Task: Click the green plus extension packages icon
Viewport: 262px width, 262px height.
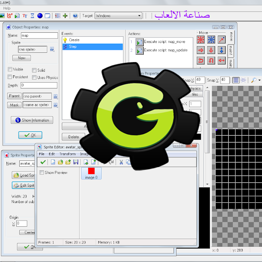Action: (65, 16)
